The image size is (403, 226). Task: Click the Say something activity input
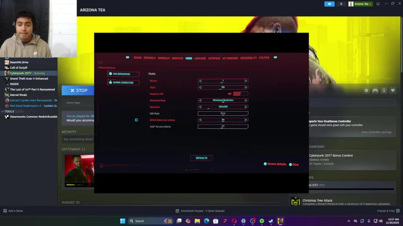(x=78, y=139)
